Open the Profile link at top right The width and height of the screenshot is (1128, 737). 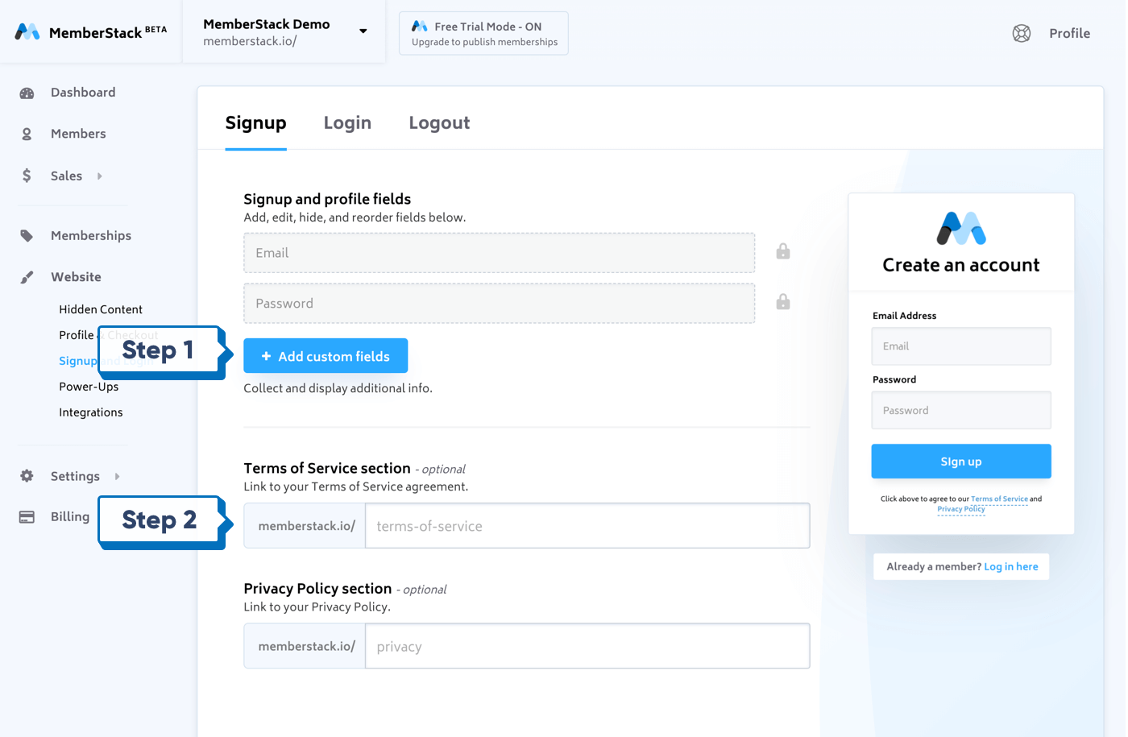(1069, 33)
